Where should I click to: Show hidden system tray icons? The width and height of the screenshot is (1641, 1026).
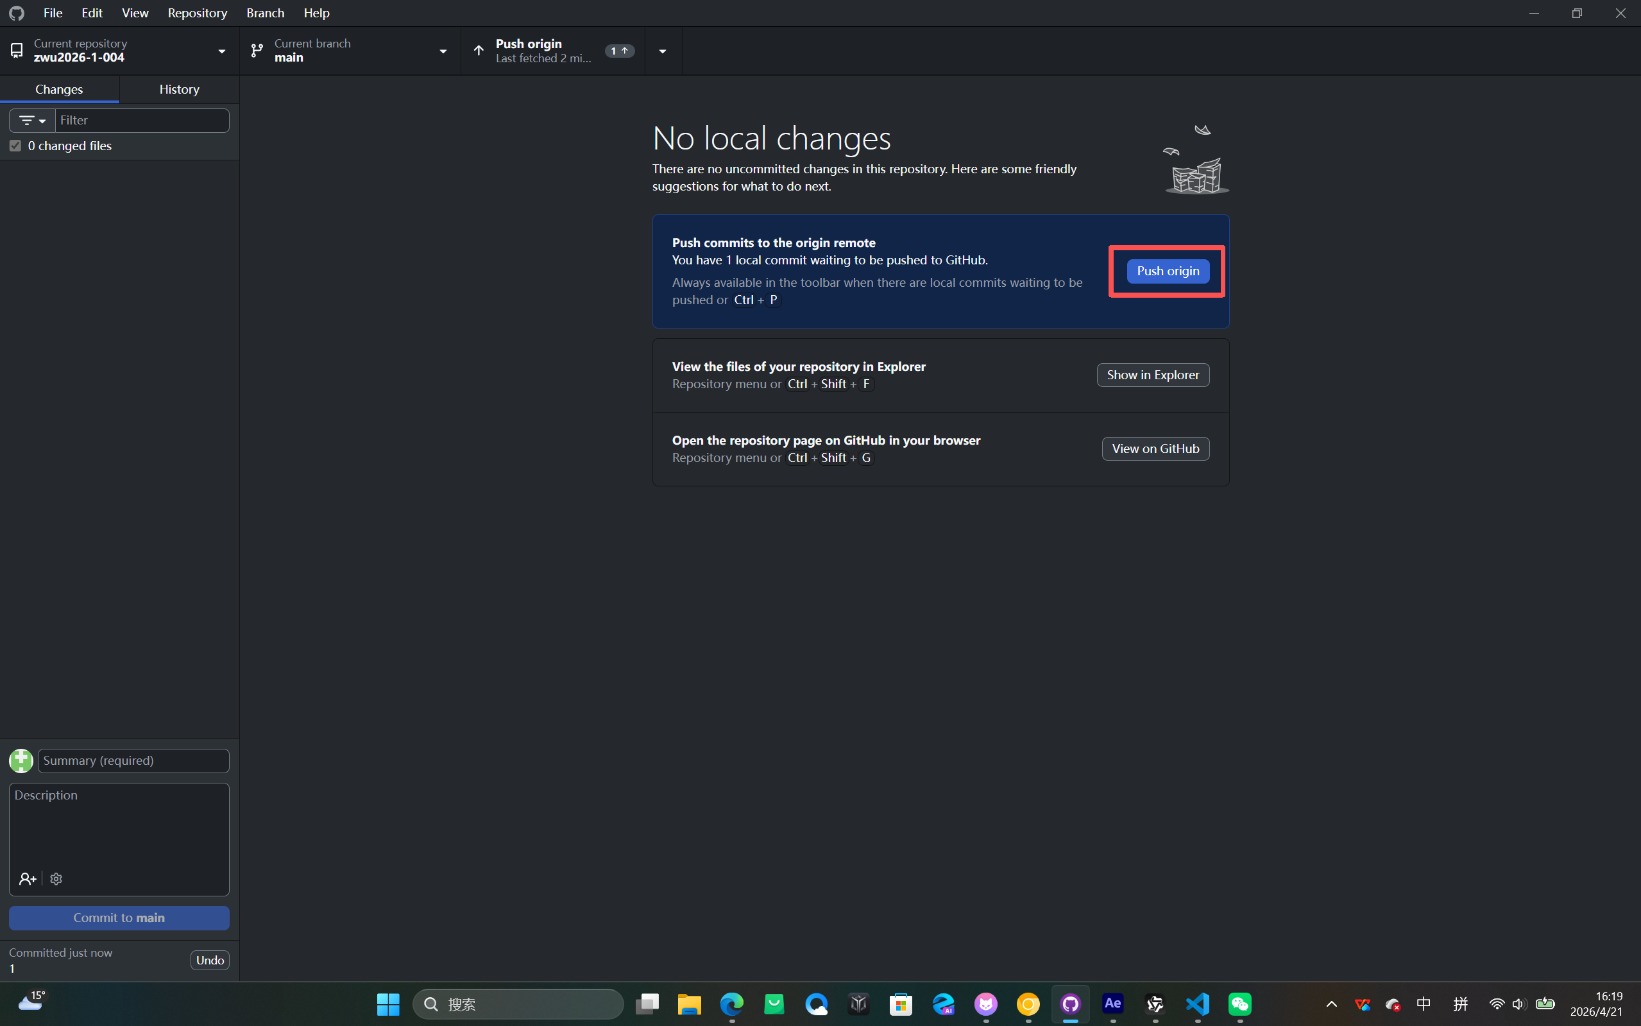pos(1331,1004)
